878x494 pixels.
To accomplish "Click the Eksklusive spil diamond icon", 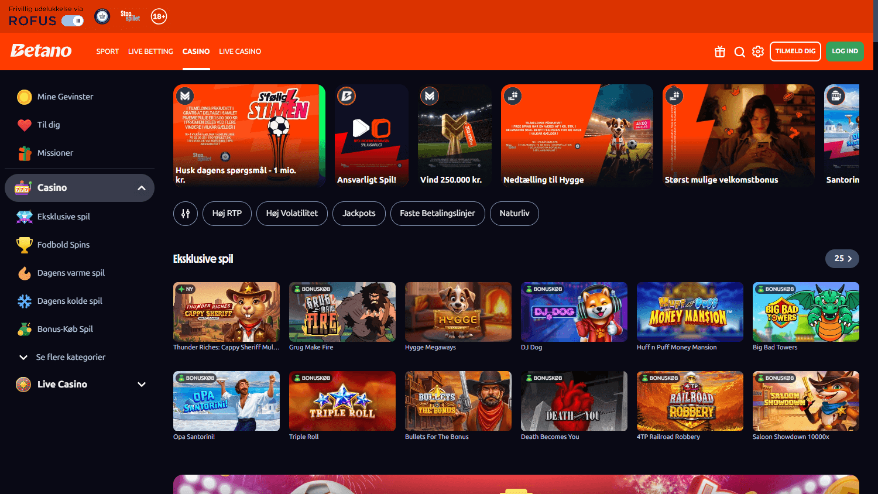I will click(25, 217).
